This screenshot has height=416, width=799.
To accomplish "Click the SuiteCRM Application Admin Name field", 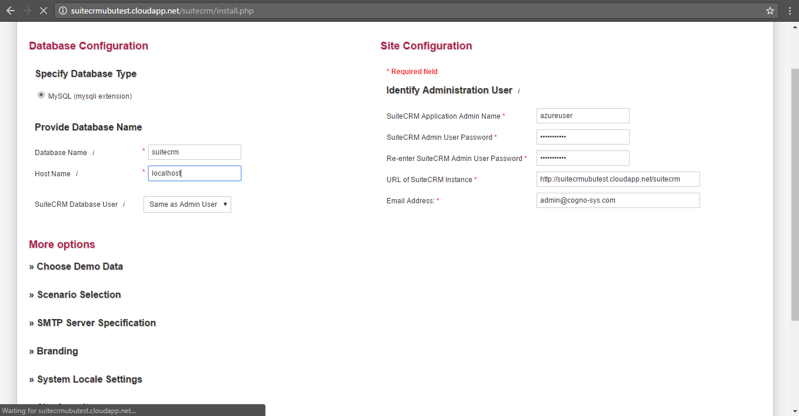I will coord(582,116).
